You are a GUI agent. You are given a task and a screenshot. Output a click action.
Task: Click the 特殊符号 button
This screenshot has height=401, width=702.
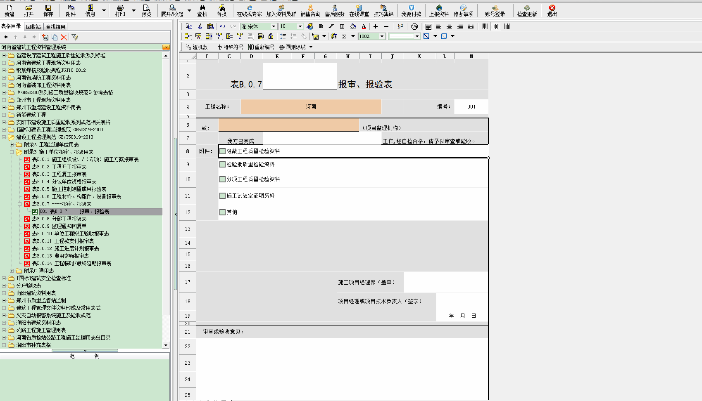tap(230, 47)
